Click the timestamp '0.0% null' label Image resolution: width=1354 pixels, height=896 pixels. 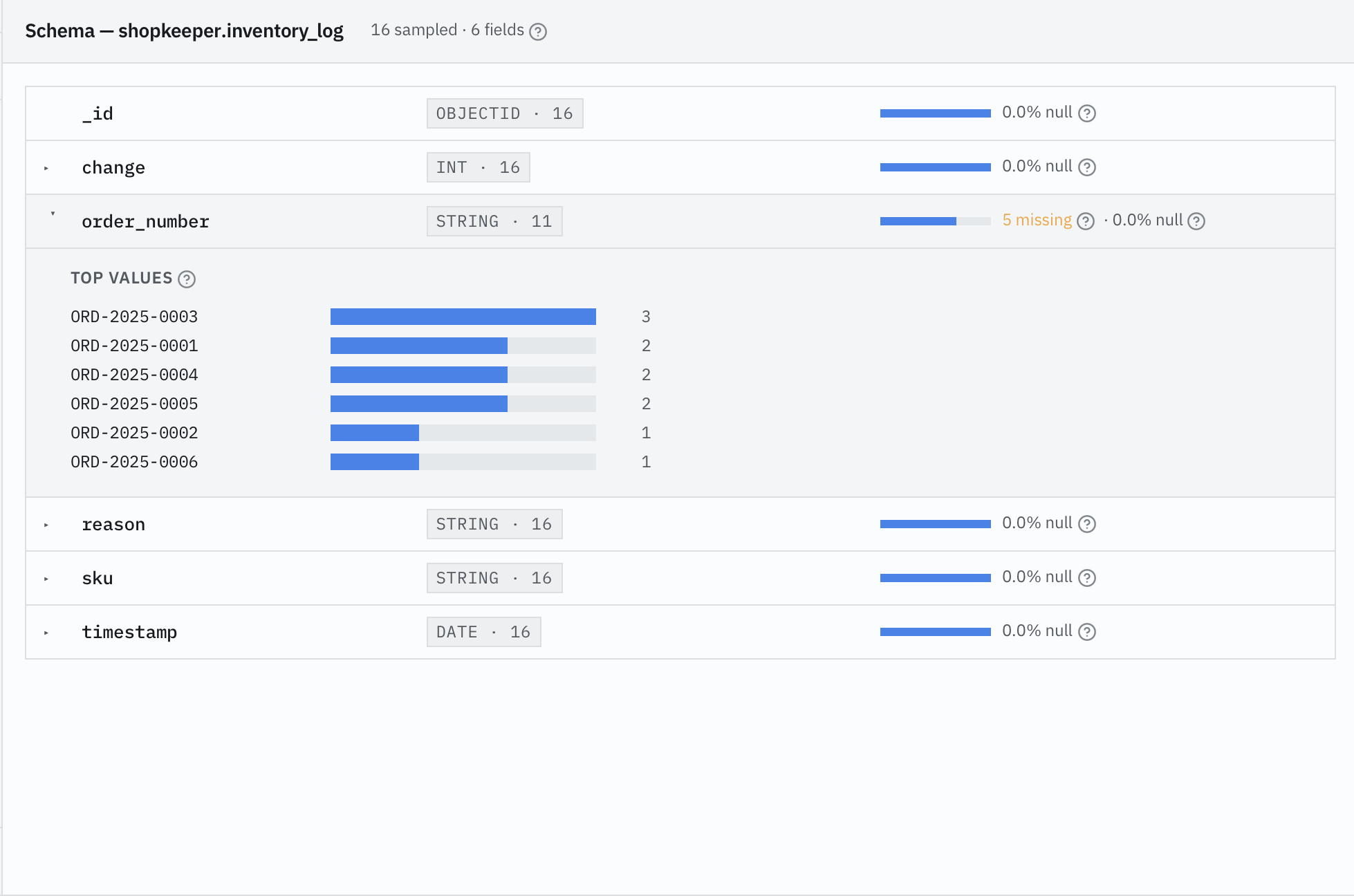(1037, 631)
